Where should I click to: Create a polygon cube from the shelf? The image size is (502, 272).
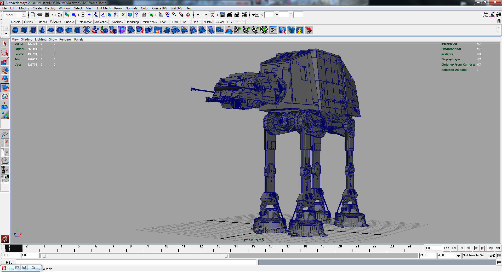[24, 30]
